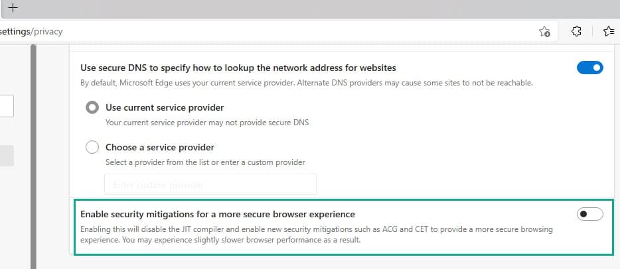The width and height of the screenshot is (620, 269).
Task: Open the Favorites list icon
Action: pos(608,31)
